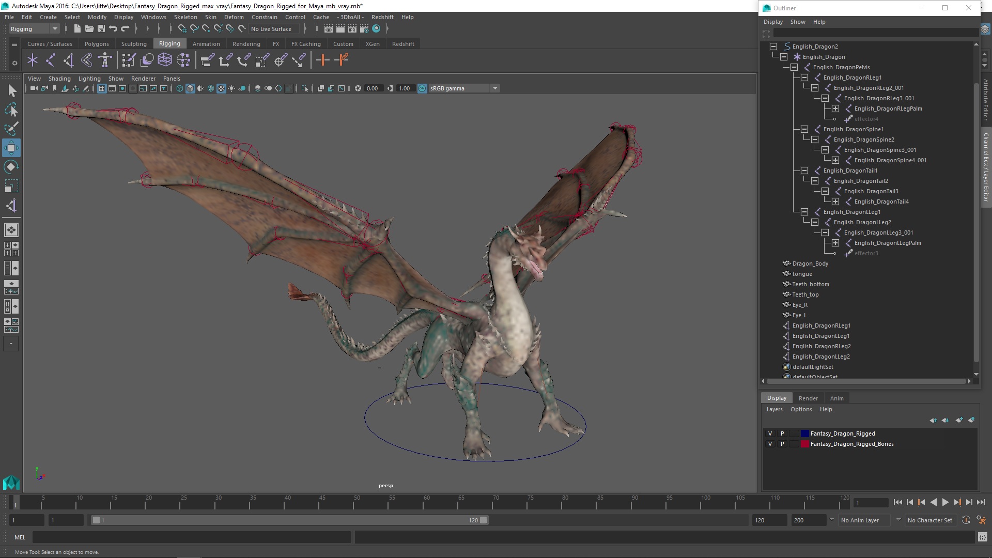Click the Parent constraint shelf icon
This screenshot has width=992, height=558.
point(207,60)
